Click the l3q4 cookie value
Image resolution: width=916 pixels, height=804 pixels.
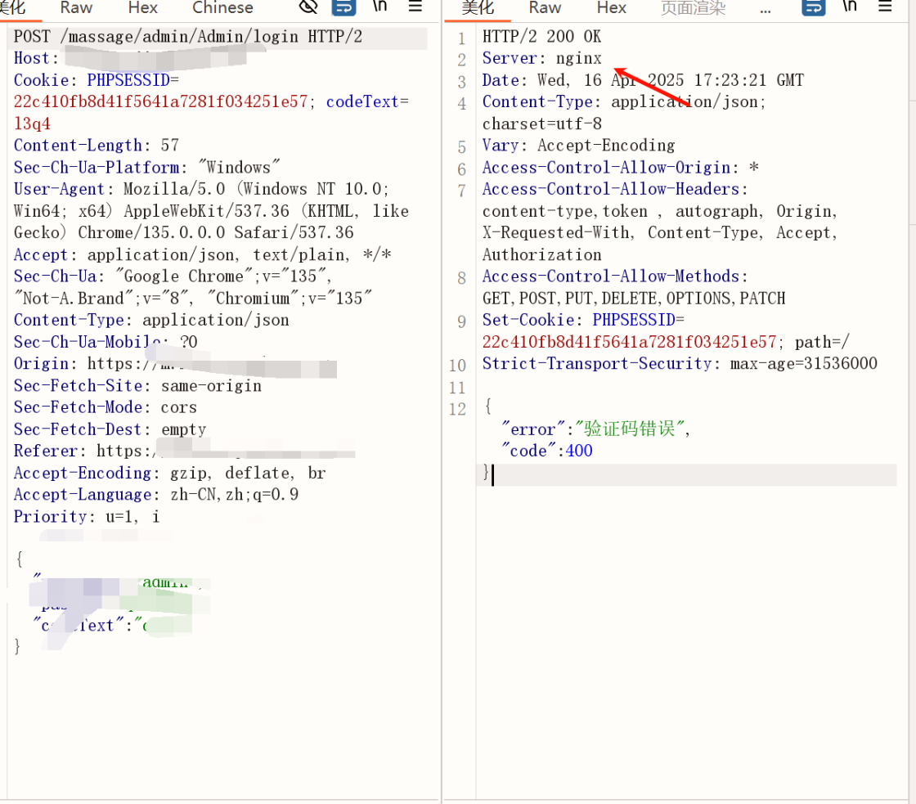pos(32,124)
